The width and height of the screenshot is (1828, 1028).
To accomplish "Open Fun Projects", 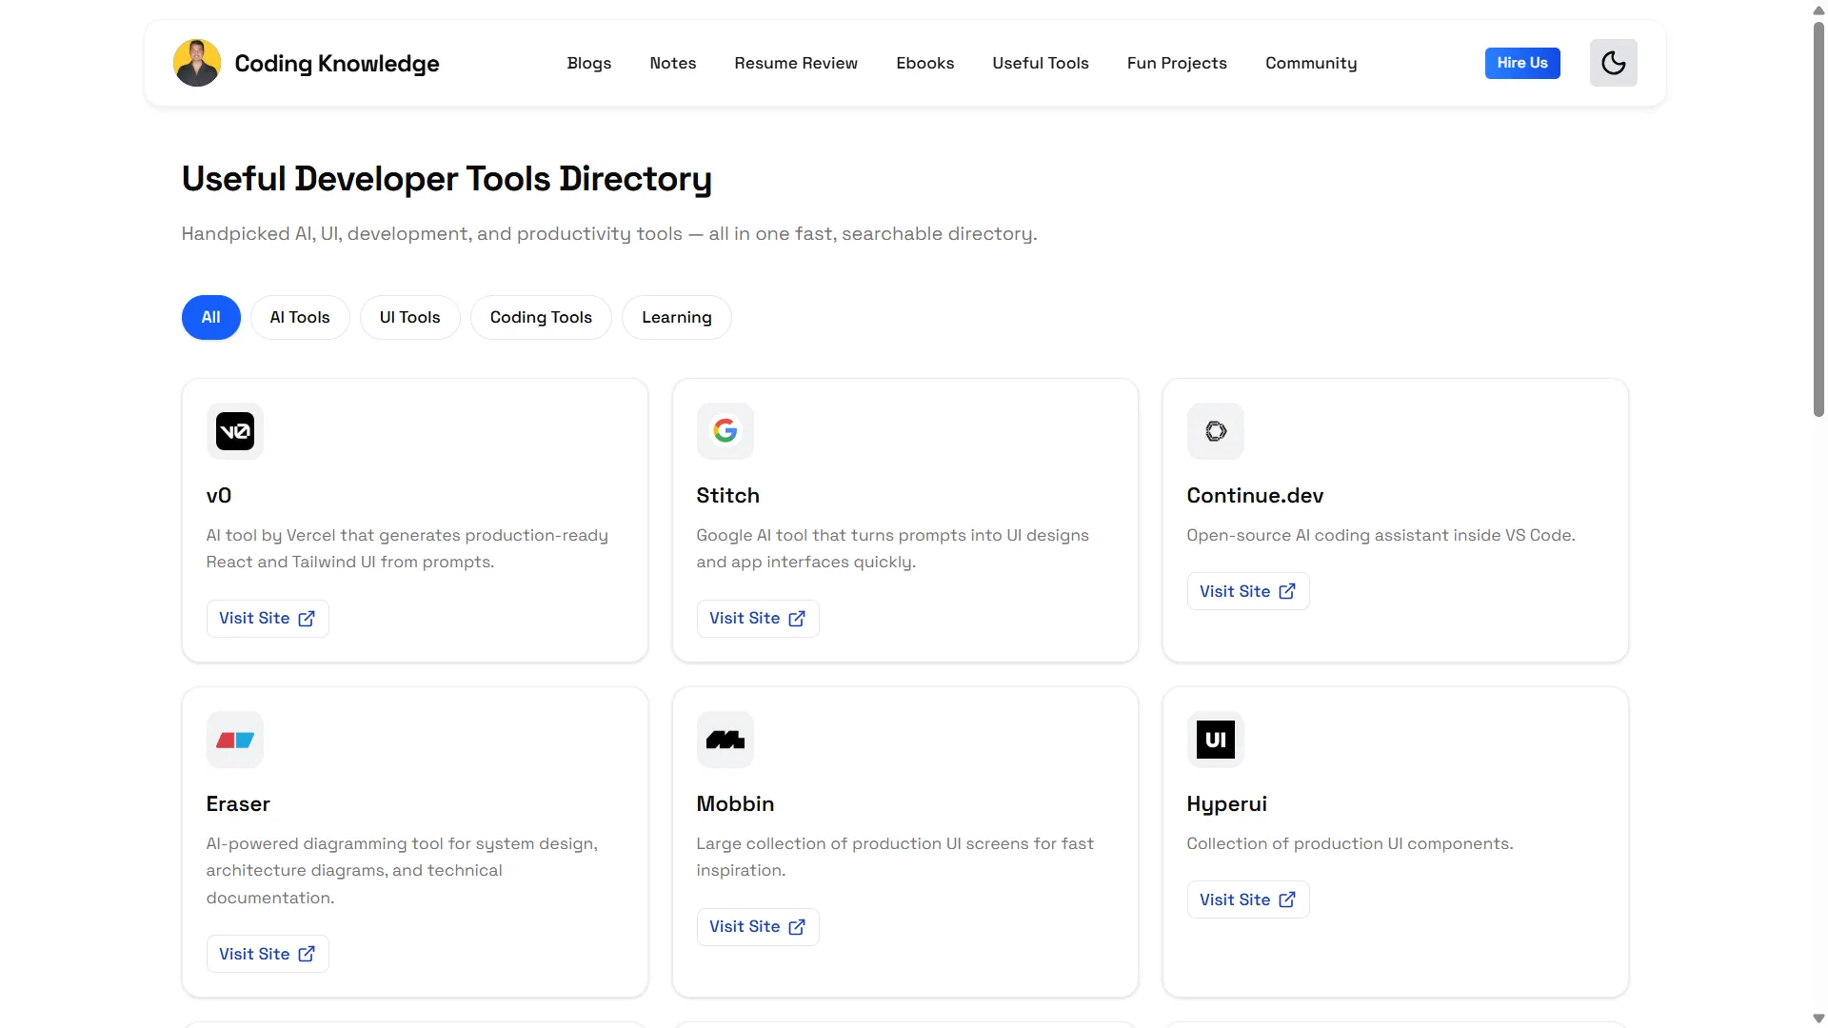I will click(1177, 63).
